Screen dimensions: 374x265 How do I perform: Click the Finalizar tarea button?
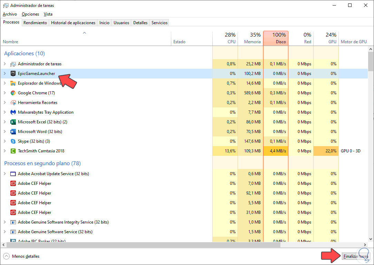pyautogui.click(x=356, y=256)
